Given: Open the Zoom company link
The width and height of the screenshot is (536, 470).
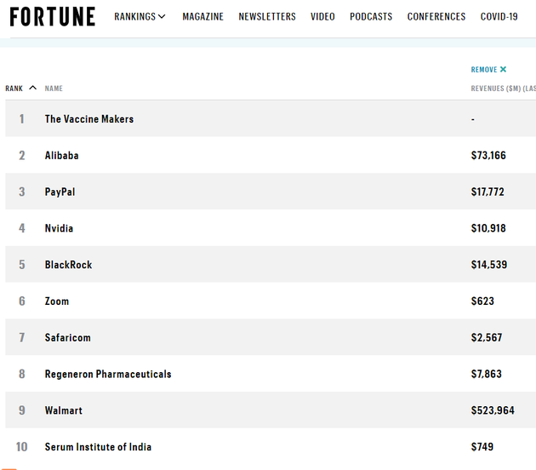Looking at the screenshot, I should (x=57, y=301).
